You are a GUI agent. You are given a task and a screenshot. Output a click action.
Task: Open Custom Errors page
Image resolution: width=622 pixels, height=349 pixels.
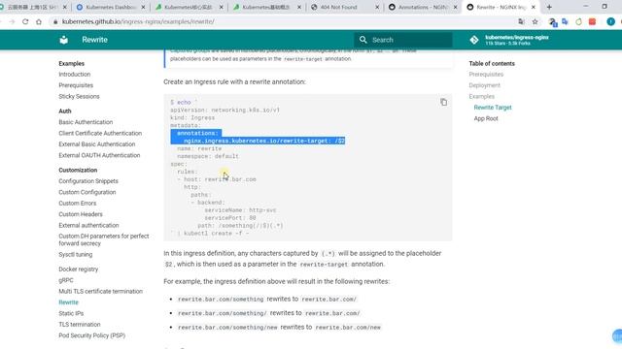(x=78, y=204)
